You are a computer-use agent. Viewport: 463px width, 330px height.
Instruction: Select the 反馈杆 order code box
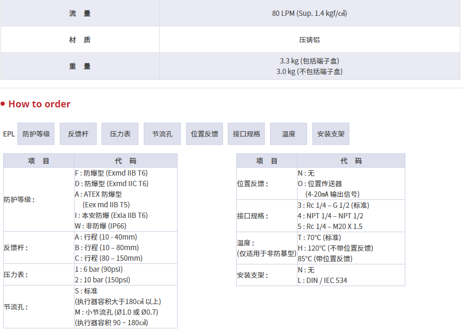pos(78,134)
